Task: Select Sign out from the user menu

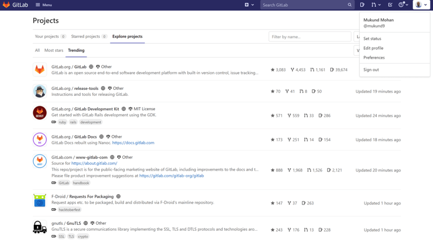Action: tap(371, 70)
